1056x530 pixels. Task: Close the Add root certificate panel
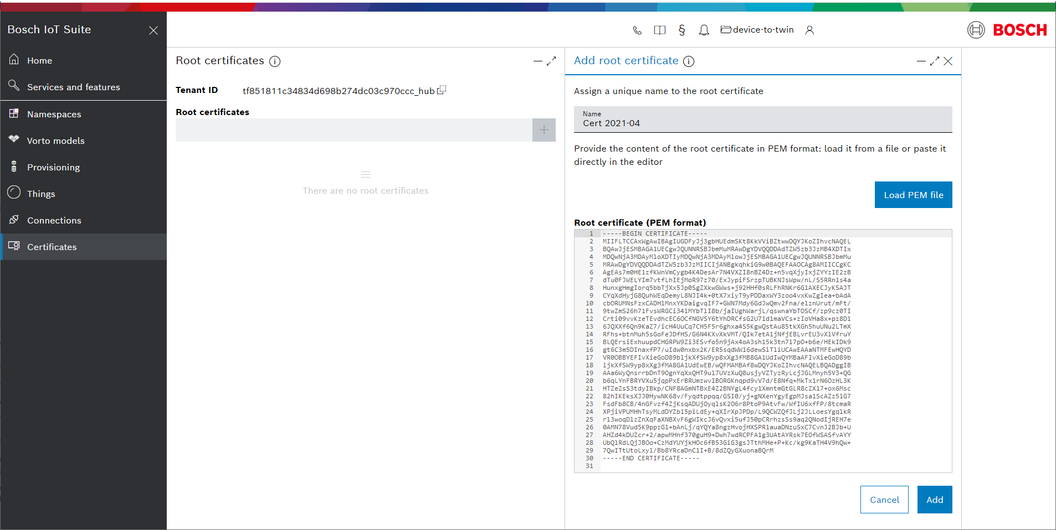pos(948,61)
